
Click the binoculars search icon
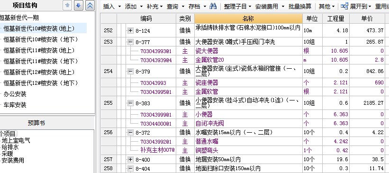[213, 6]
